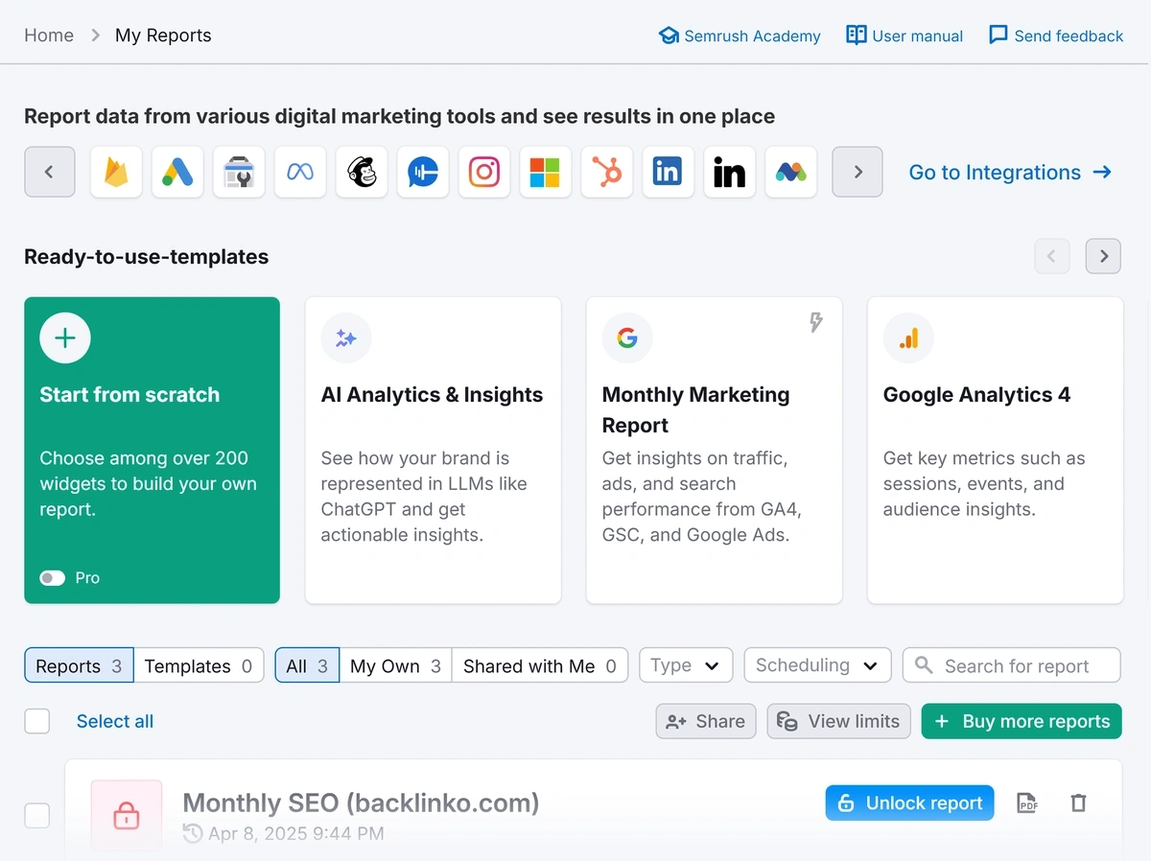The image size is (1151, 861).
Task: Delete the Monthly SEO report with trash icon
Action: coord(1078,803)
